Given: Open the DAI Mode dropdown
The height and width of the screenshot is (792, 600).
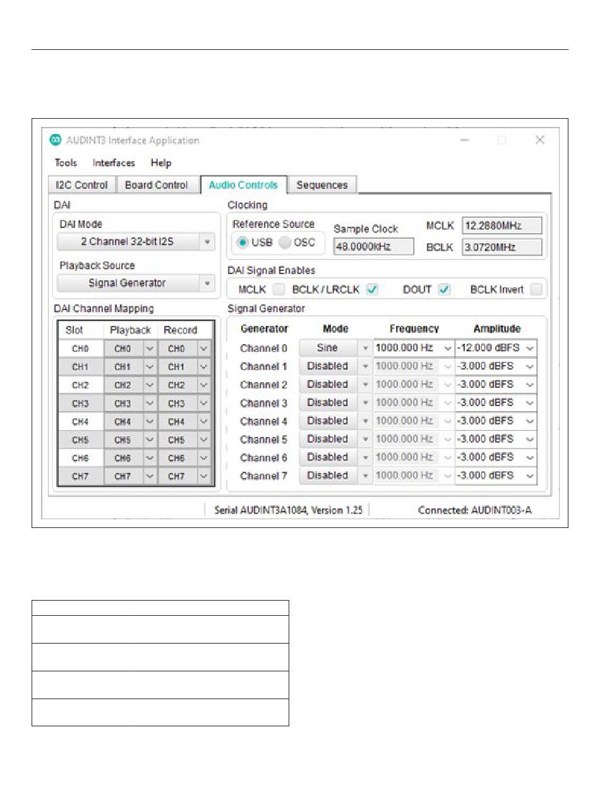Looking at the screenshot, I should (136, 242).
